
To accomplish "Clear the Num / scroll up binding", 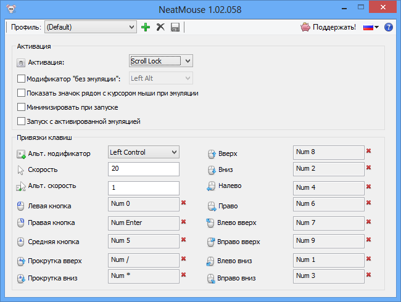I will (183, 259).
